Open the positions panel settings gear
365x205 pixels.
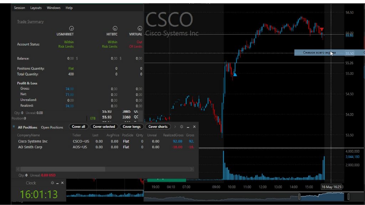[181, 127]
